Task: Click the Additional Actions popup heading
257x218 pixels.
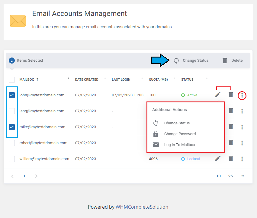Action: (x=169, y=110)
